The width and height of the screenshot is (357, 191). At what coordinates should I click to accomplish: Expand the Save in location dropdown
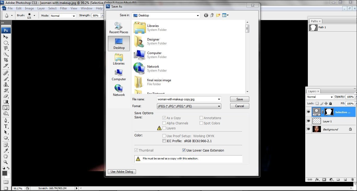pos(197,15)
